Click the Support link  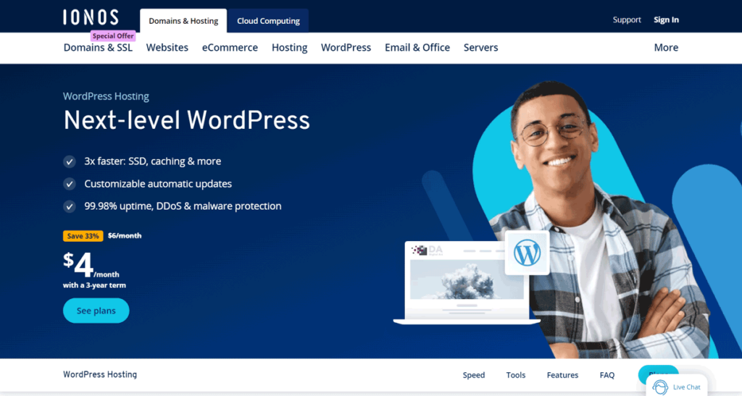point(627,20)
